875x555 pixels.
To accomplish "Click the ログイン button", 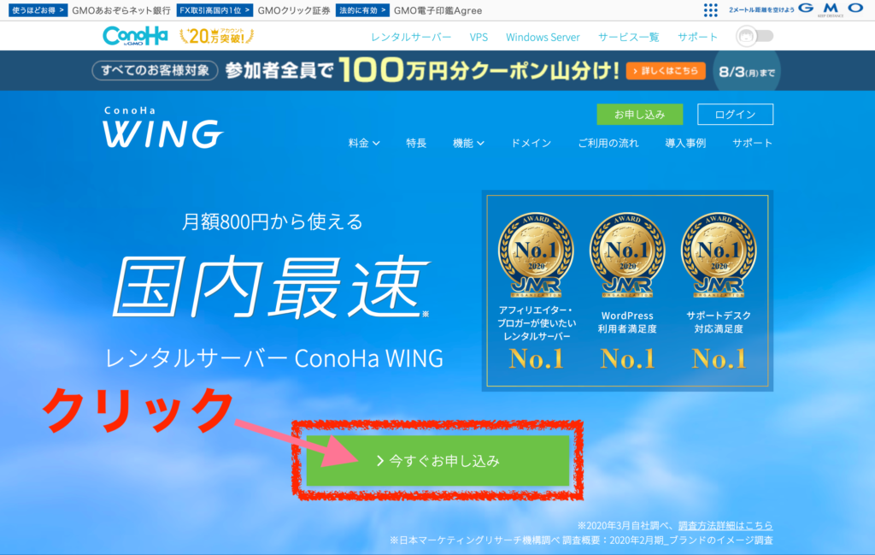I will (x=735, y=115).
